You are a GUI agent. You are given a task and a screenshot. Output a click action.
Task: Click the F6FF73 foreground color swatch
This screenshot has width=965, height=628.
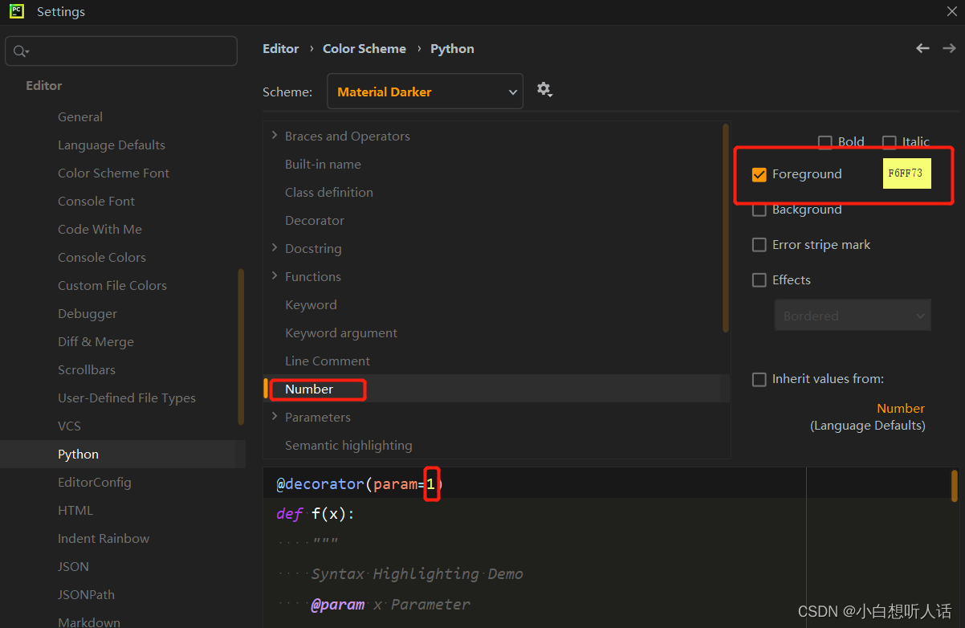coord(906,173)
